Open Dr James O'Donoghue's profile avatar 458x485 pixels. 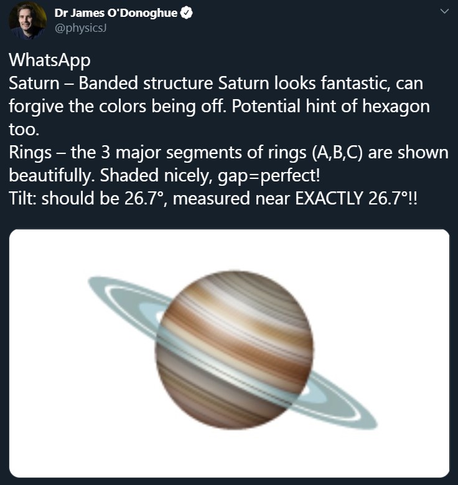click(27, 20)
